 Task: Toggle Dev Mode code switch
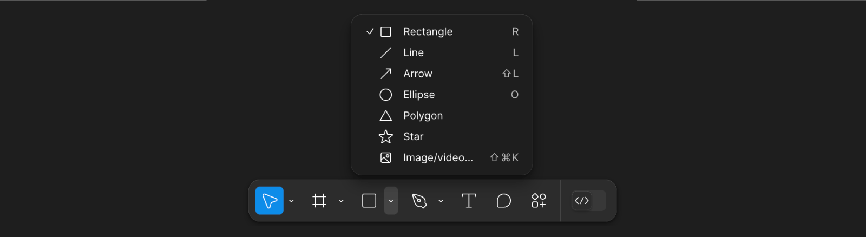(x=589, y=201)
